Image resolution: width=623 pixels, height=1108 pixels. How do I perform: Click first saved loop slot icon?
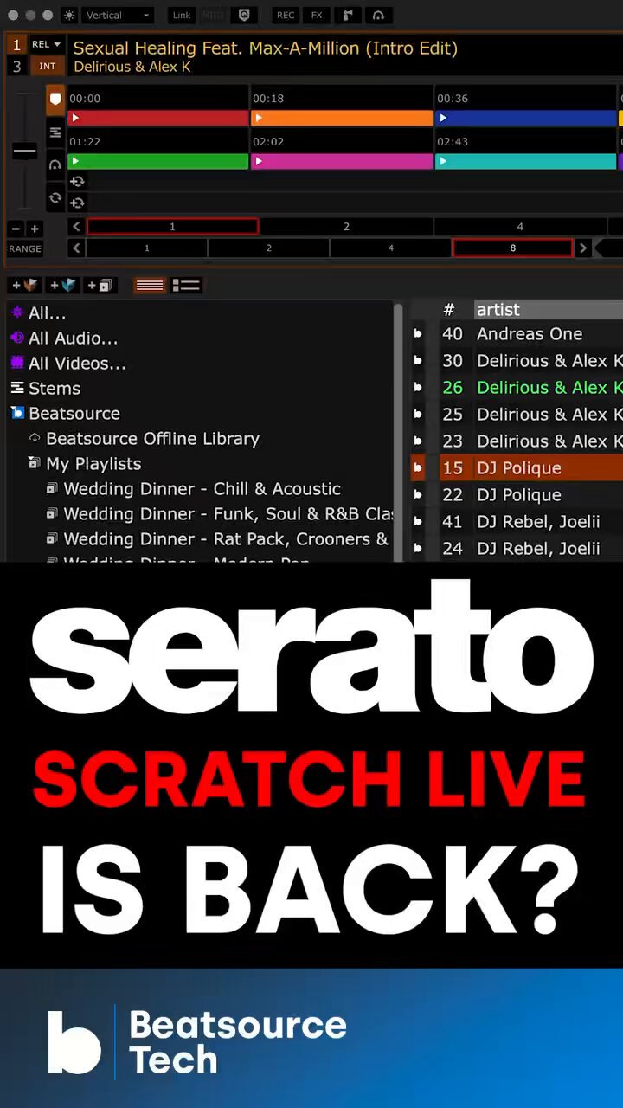[x=77, y=181]
